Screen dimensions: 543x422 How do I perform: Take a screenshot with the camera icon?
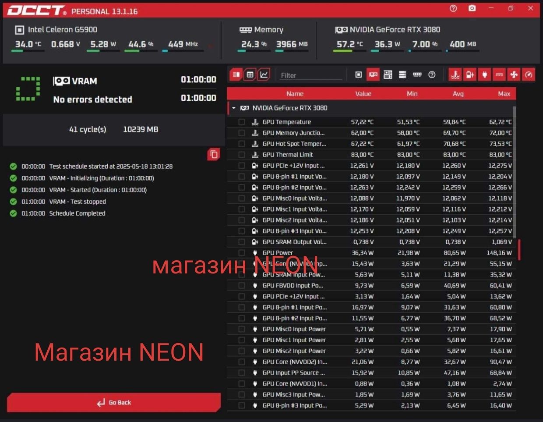472,8
